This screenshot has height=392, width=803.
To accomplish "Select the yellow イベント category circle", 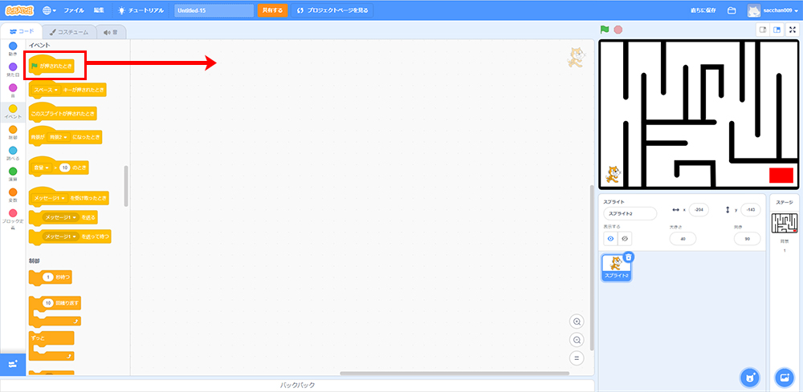I will click(x=13, y=108).
